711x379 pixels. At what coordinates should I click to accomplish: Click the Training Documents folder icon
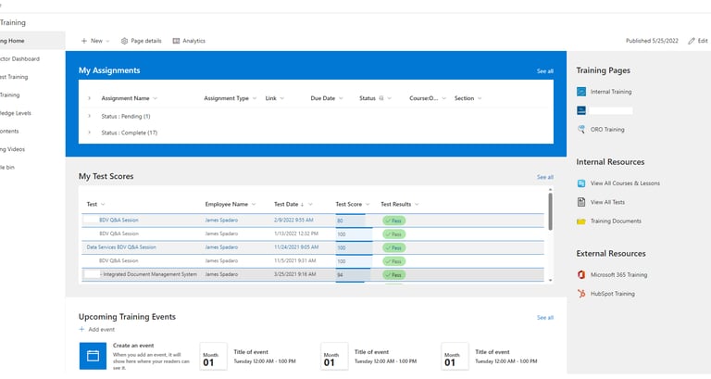[x=581, y=221]
